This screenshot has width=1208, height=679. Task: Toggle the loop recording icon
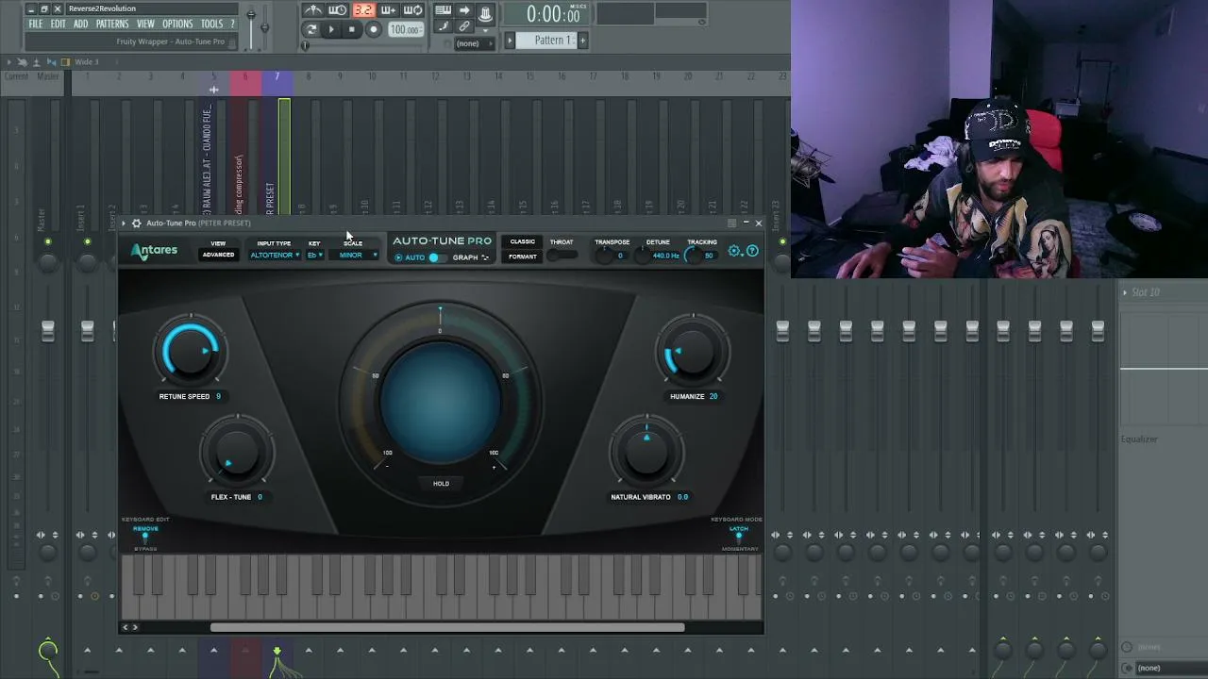pyautogui.click(x=412, y=10)
